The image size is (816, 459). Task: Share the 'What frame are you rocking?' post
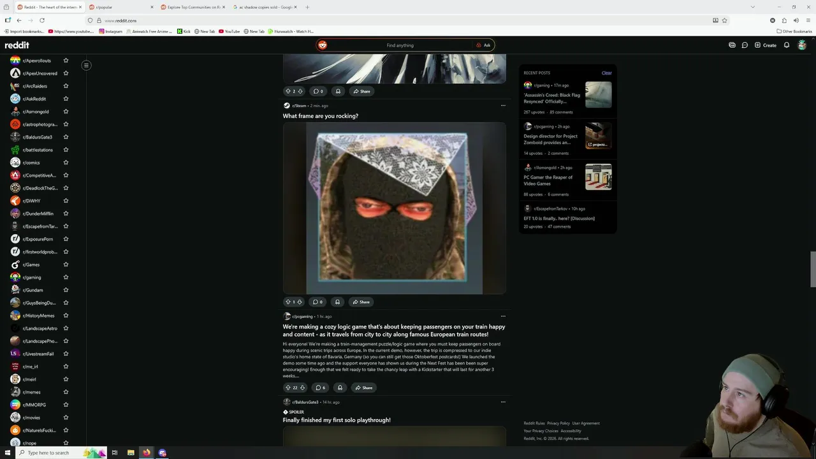pyautogui.click(x=361, y=302)
